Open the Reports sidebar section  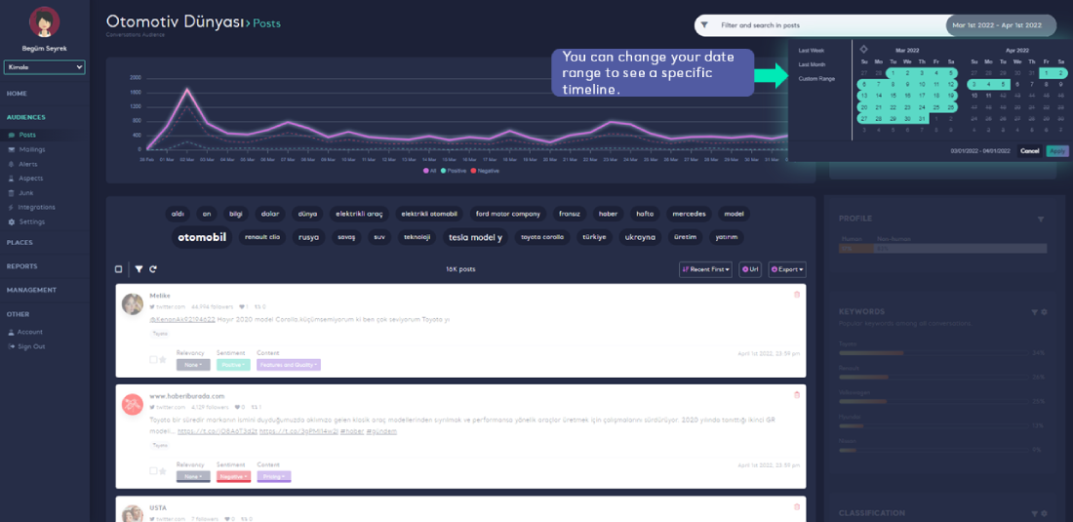(x=22, y=266)
